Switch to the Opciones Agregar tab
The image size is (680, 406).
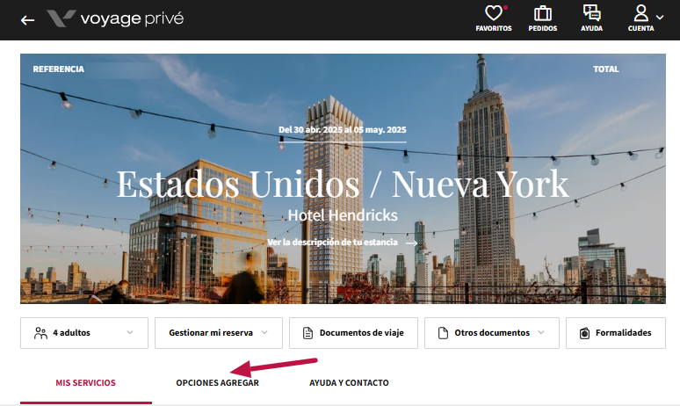pyautogui.click(x=217, y=383)
